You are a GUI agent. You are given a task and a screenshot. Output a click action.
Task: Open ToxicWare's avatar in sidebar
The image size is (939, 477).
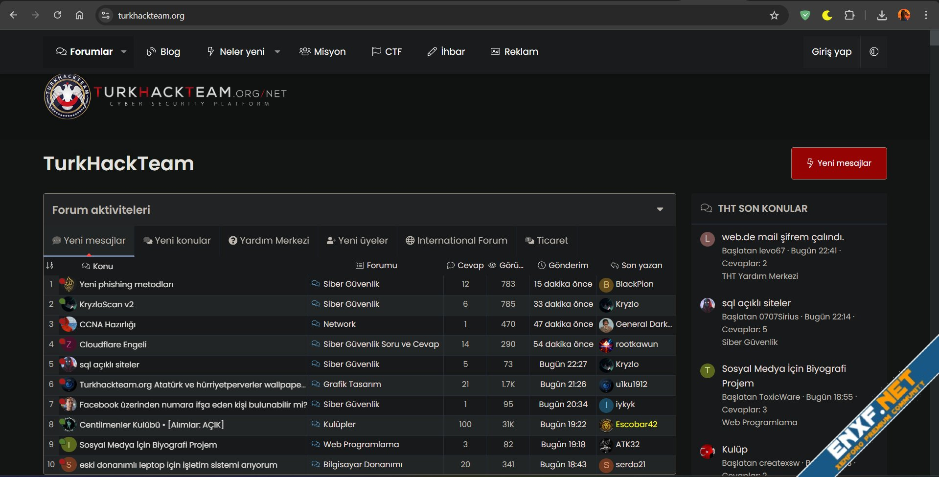point(707,370)
